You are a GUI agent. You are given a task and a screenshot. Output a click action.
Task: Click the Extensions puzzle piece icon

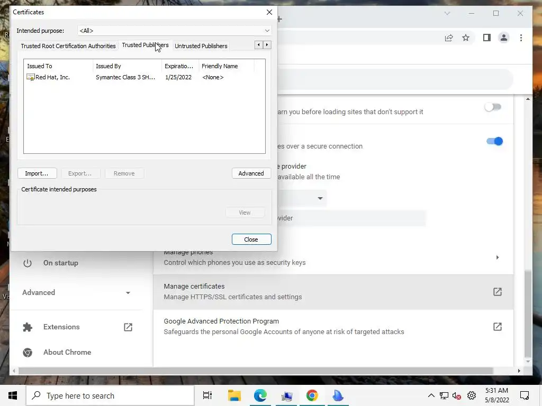(x=28, y=327)
